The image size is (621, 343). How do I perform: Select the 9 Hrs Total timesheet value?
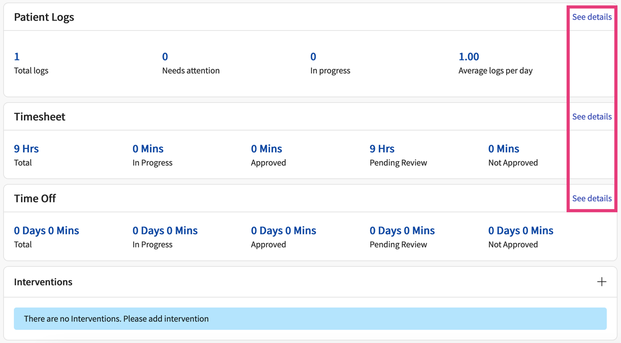(26, 148)
